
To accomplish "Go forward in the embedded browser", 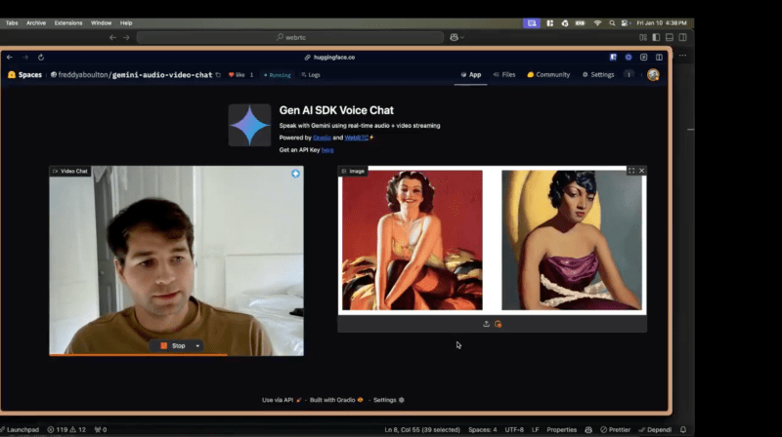I will click(25, 58).
